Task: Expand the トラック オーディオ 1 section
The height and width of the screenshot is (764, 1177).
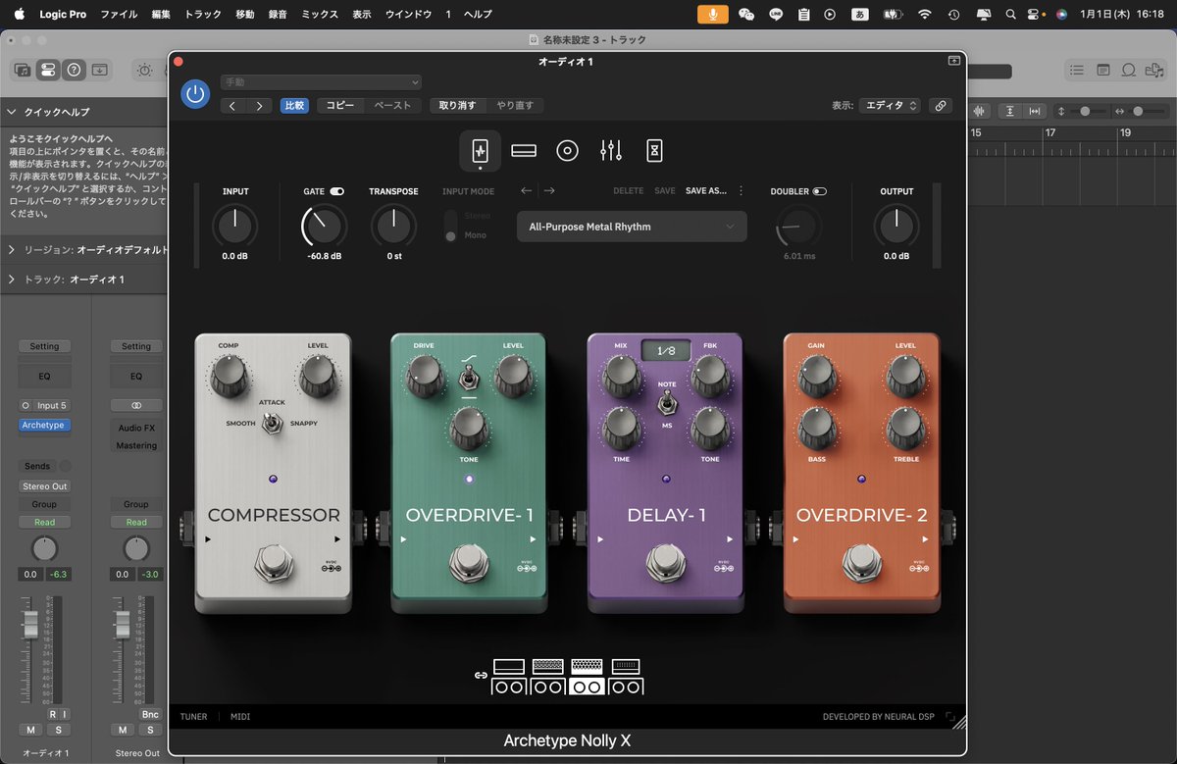Action: coord(12,280)
